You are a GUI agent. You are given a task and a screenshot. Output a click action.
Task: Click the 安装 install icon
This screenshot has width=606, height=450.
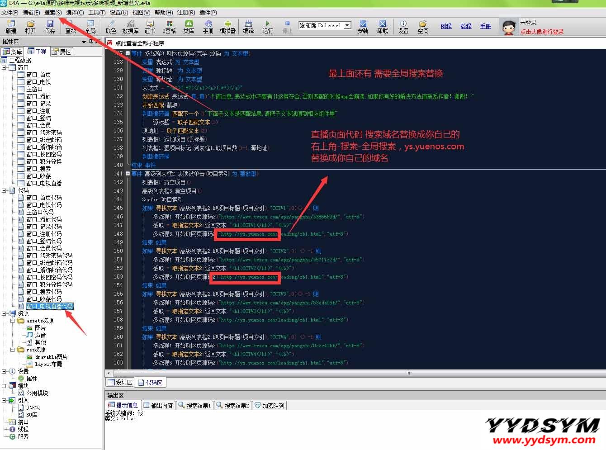tap(363, 27)
